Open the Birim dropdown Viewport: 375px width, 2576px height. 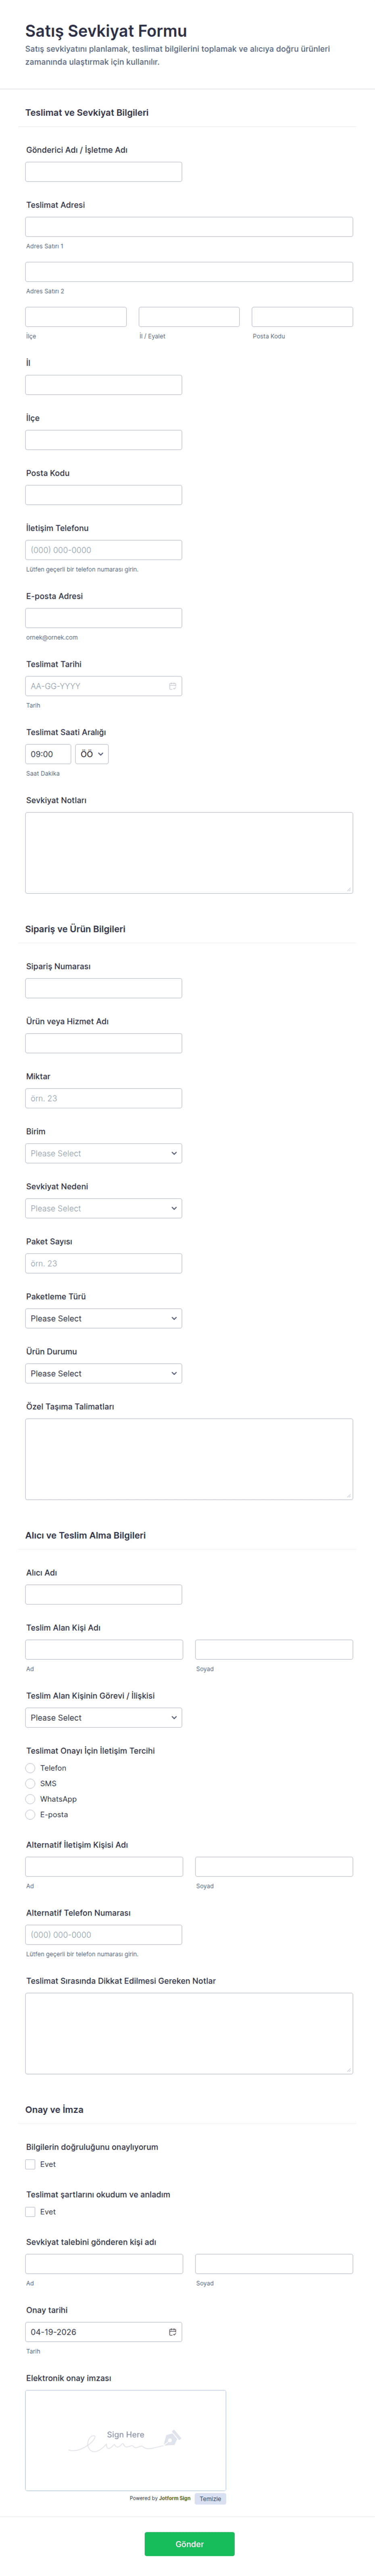pyautogui.click(x=103, y=1153)
